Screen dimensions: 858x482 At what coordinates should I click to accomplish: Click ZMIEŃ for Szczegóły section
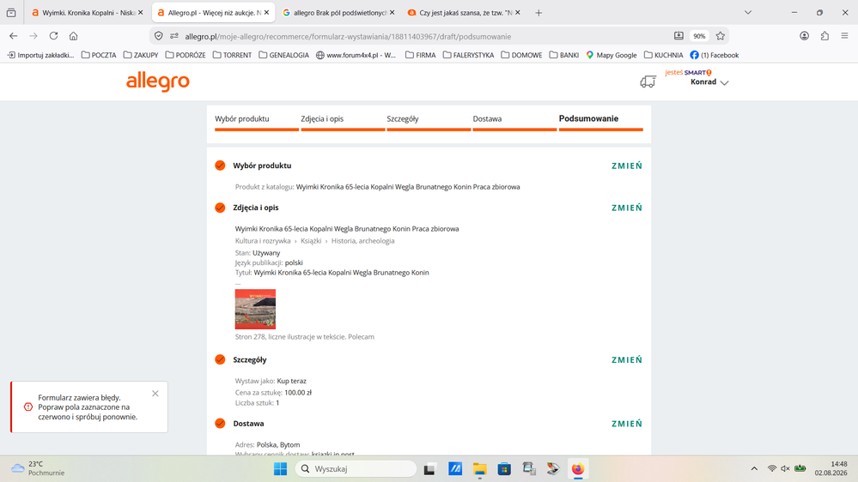pos(627,360)
